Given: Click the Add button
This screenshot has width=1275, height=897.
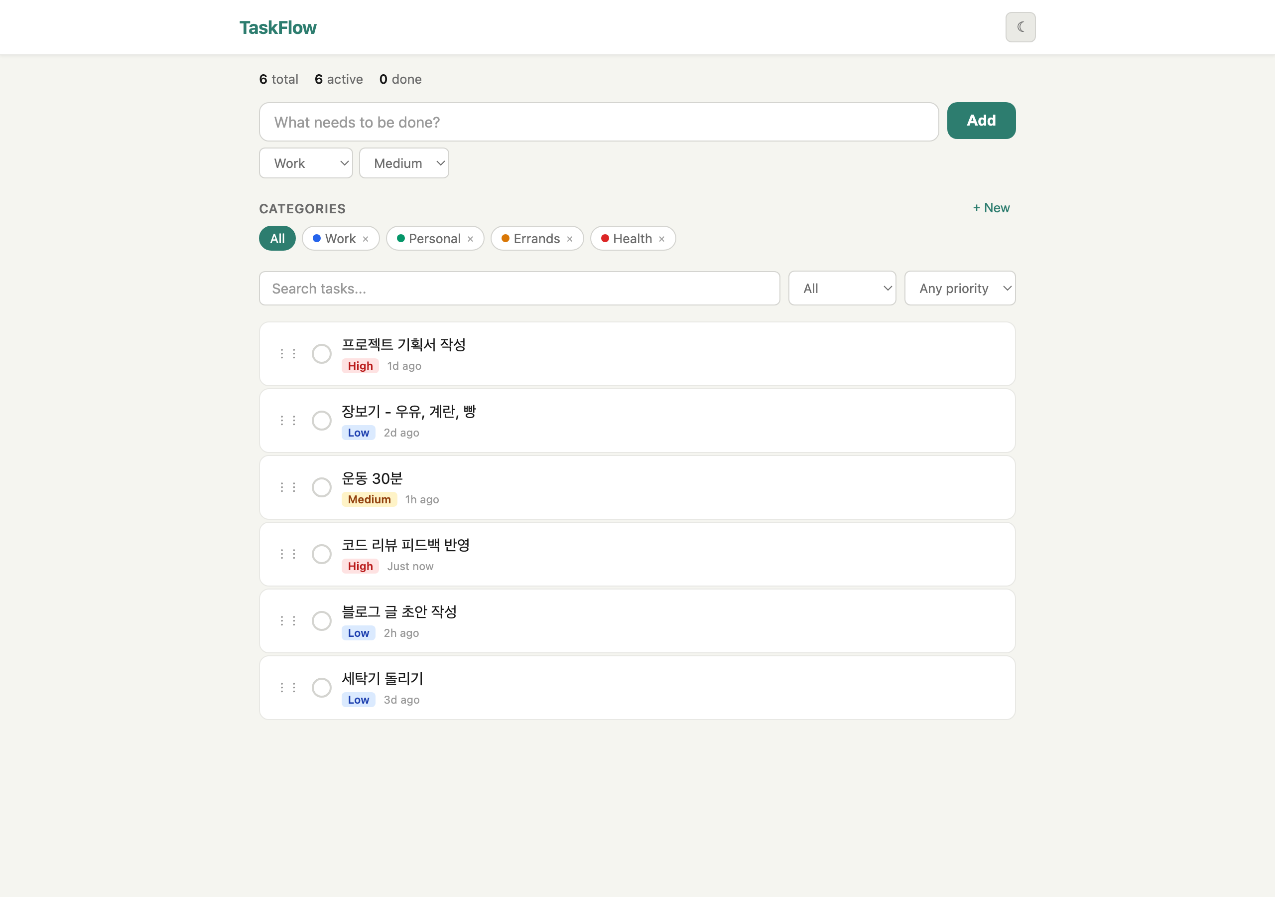Looking at the screenshot, I should 981,120.
